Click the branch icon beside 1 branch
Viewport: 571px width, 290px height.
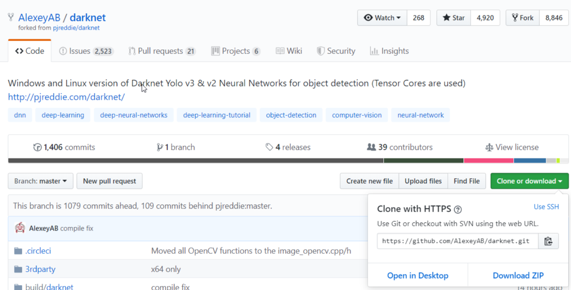point(160,147)
